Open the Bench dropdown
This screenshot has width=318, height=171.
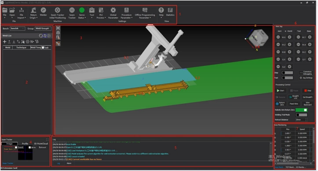tap(18, 29)
